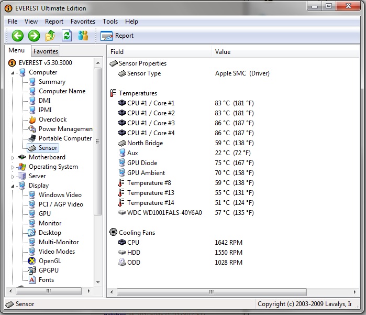Click the North Bridge chip icon
This screenshot has width=366, height=315.
[x=122, y=143]
